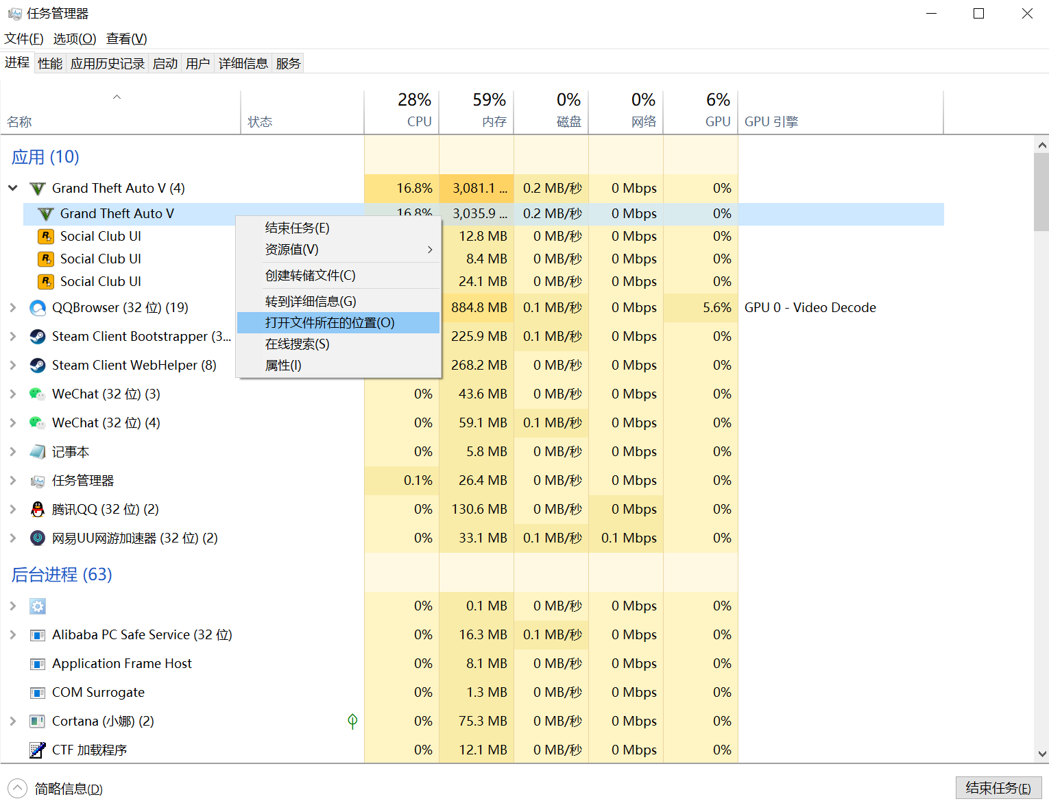Click the COM Surrogate icon
This screenshot has height=810, width=1049.
[x=38, y=693]
